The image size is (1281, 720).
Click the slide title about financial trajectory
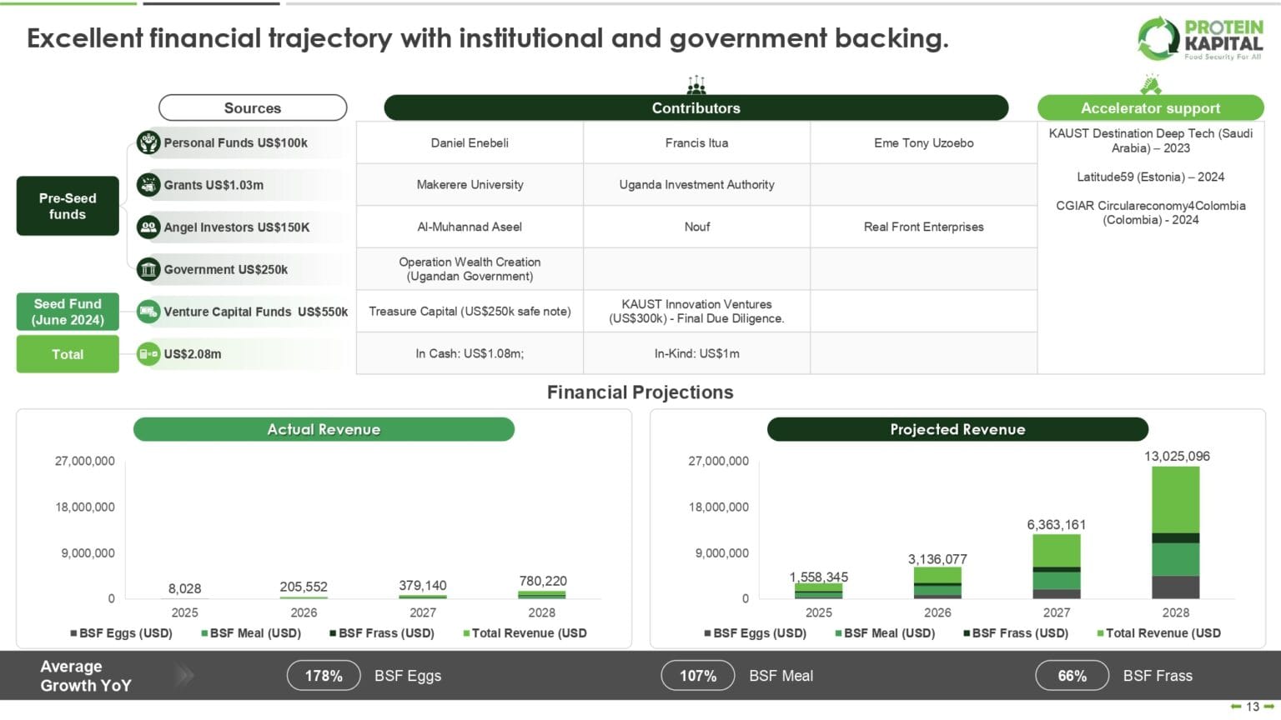tap(488, 38)
